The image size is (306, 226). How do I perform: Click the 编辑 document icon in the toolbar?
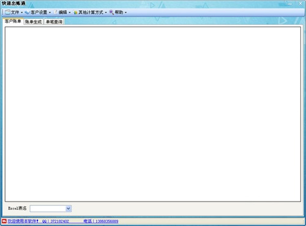point(55,12)
